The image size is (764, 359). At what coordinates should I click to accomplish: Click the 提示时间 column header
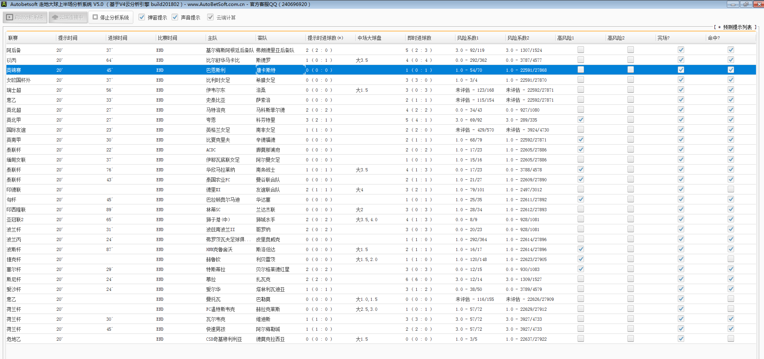(68, 38)
